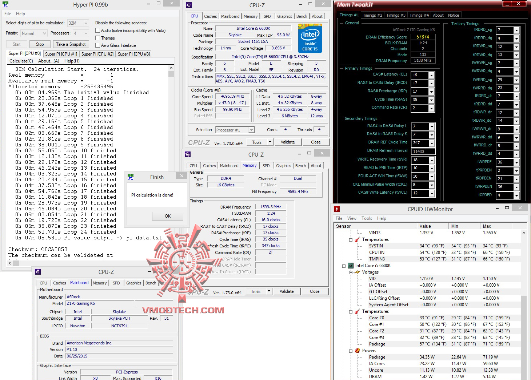Open the Graphics tab in the CPU-Z Mainboard window
Viewport: 531px width, 380px height.
[x=134, y=283]
